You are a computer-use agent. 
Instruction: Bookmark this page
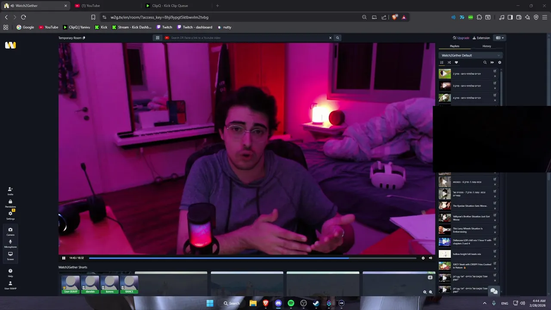click(x=93, y=17)
